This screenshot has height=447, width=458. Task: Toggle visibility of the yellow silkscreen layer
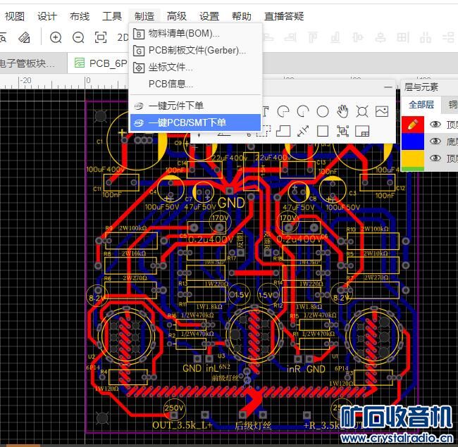[x=435, y=158]
